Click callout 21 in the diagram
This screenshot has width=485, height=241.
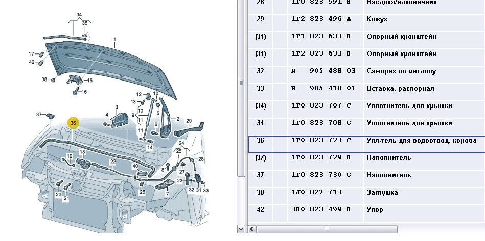click(66, 199)
